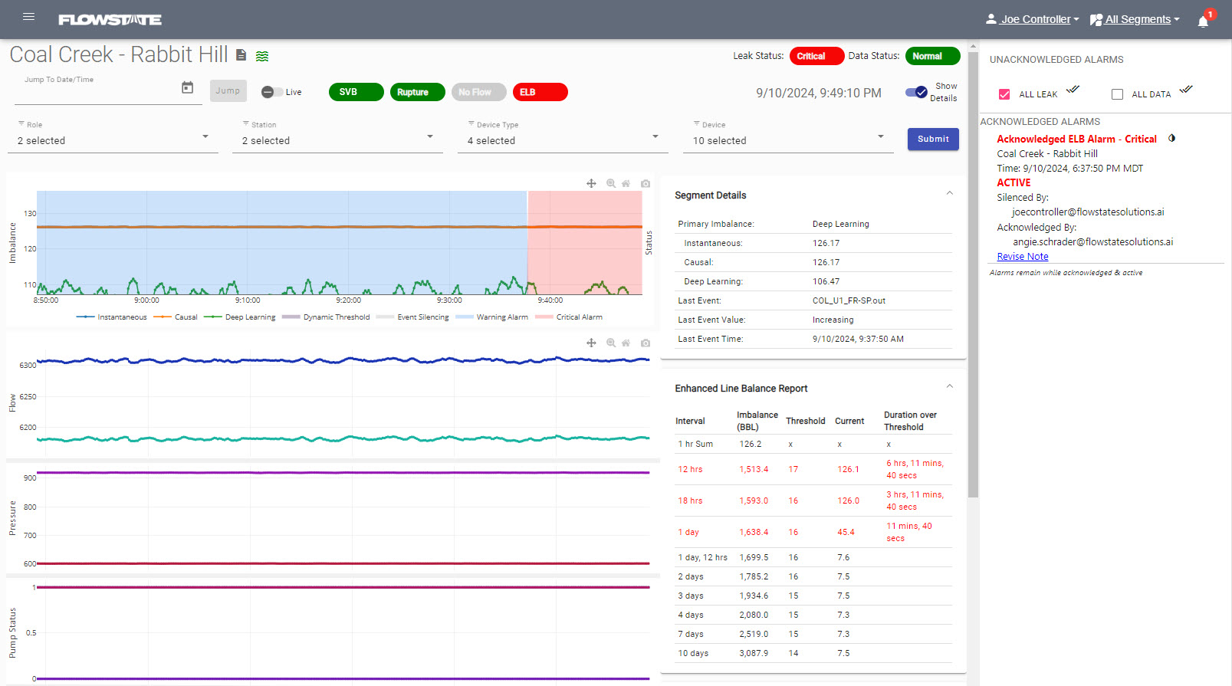Toggle the Live mode switch
1232x686 pixels.
271,92
